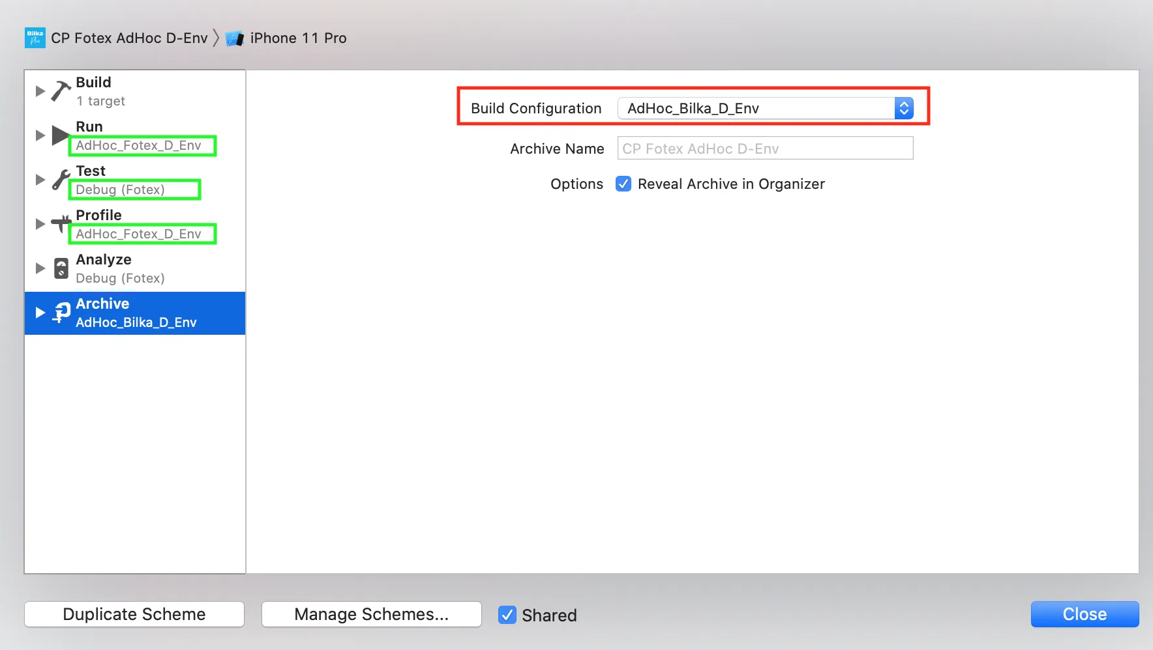Select the Test action row
This screenshot has width=1153, height=650.
(135, 180)
